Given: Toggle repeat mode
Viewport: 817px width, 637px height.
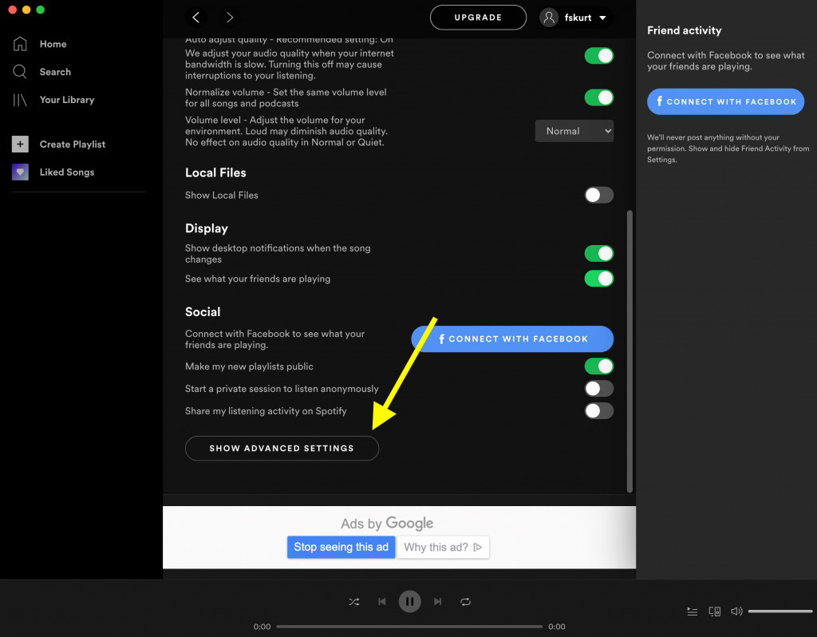Looking at the screenshot, I should (x=465, y=602).
